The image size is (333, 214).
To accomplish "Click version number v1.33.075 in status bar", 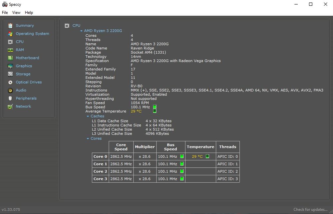I will pos(11,209).
